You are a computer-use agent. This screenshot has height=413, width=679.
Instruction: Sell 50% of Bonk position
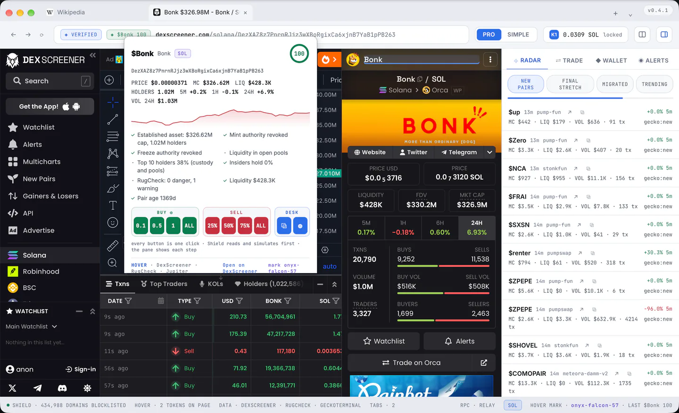coord(229,226)
